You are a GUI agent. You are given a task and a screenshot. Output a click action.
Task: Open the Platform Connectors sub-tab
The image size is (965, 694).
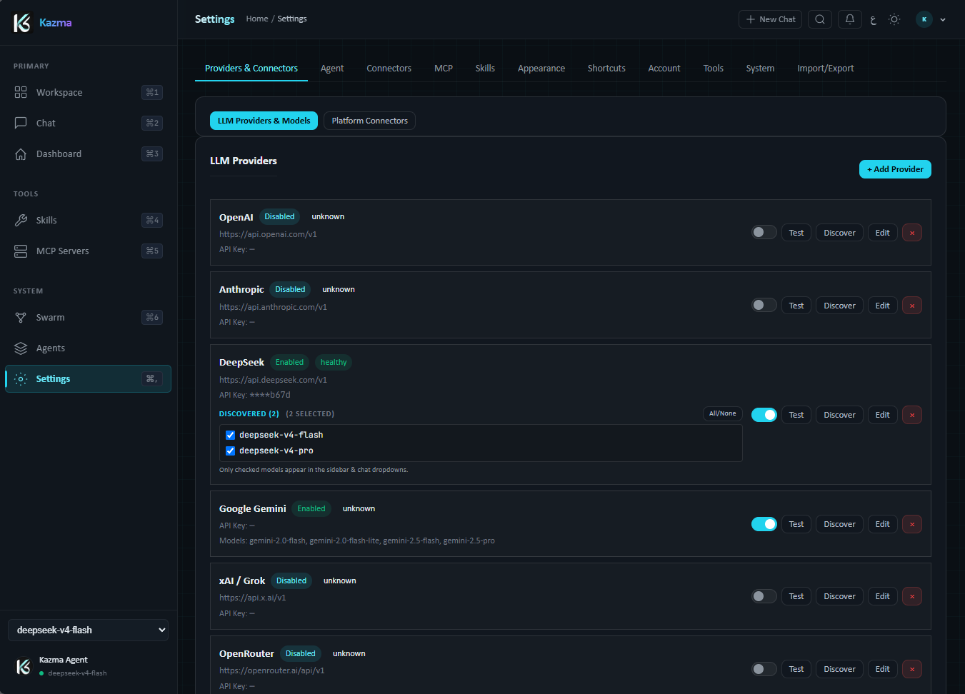coord(369,121)
